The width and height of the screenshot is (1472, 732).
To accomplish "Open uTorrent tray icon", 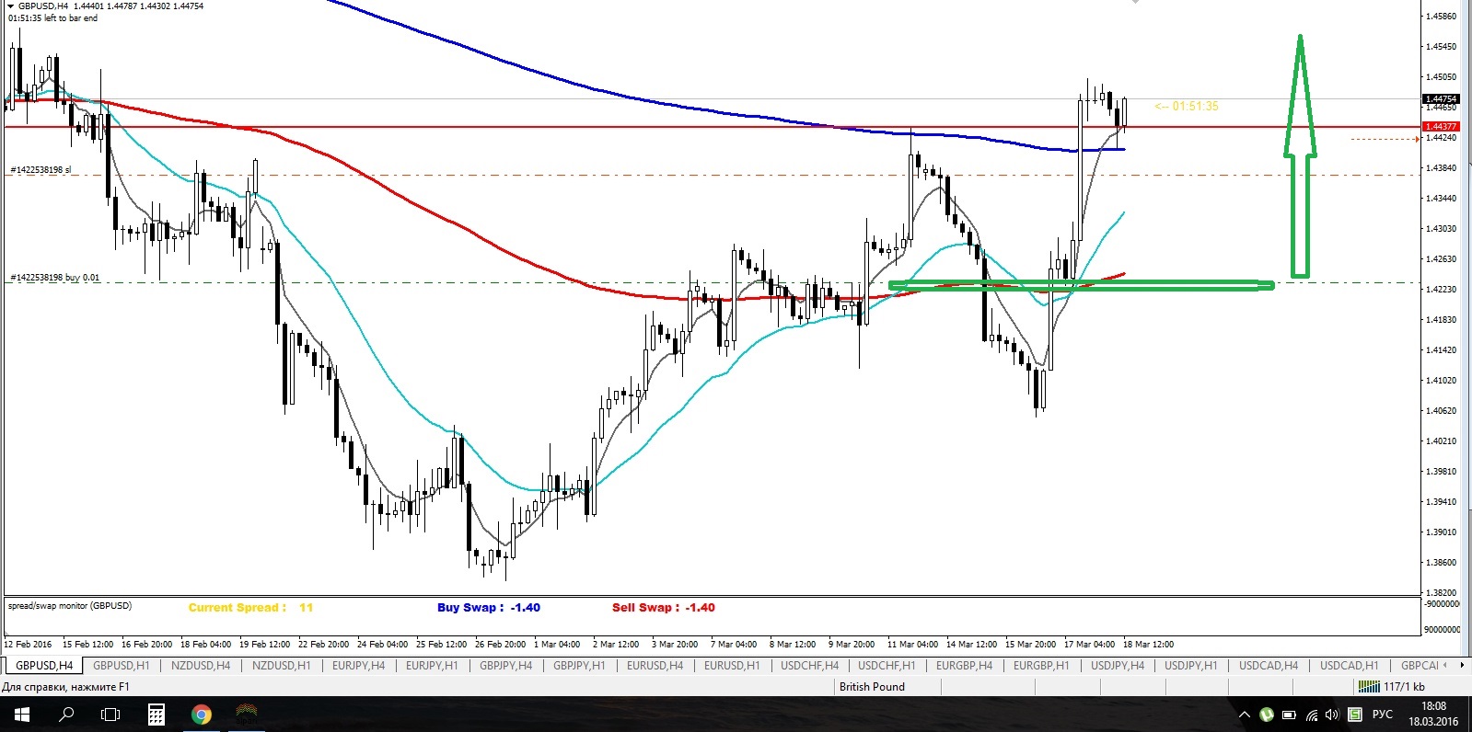I will click(x=1267, y=715).
